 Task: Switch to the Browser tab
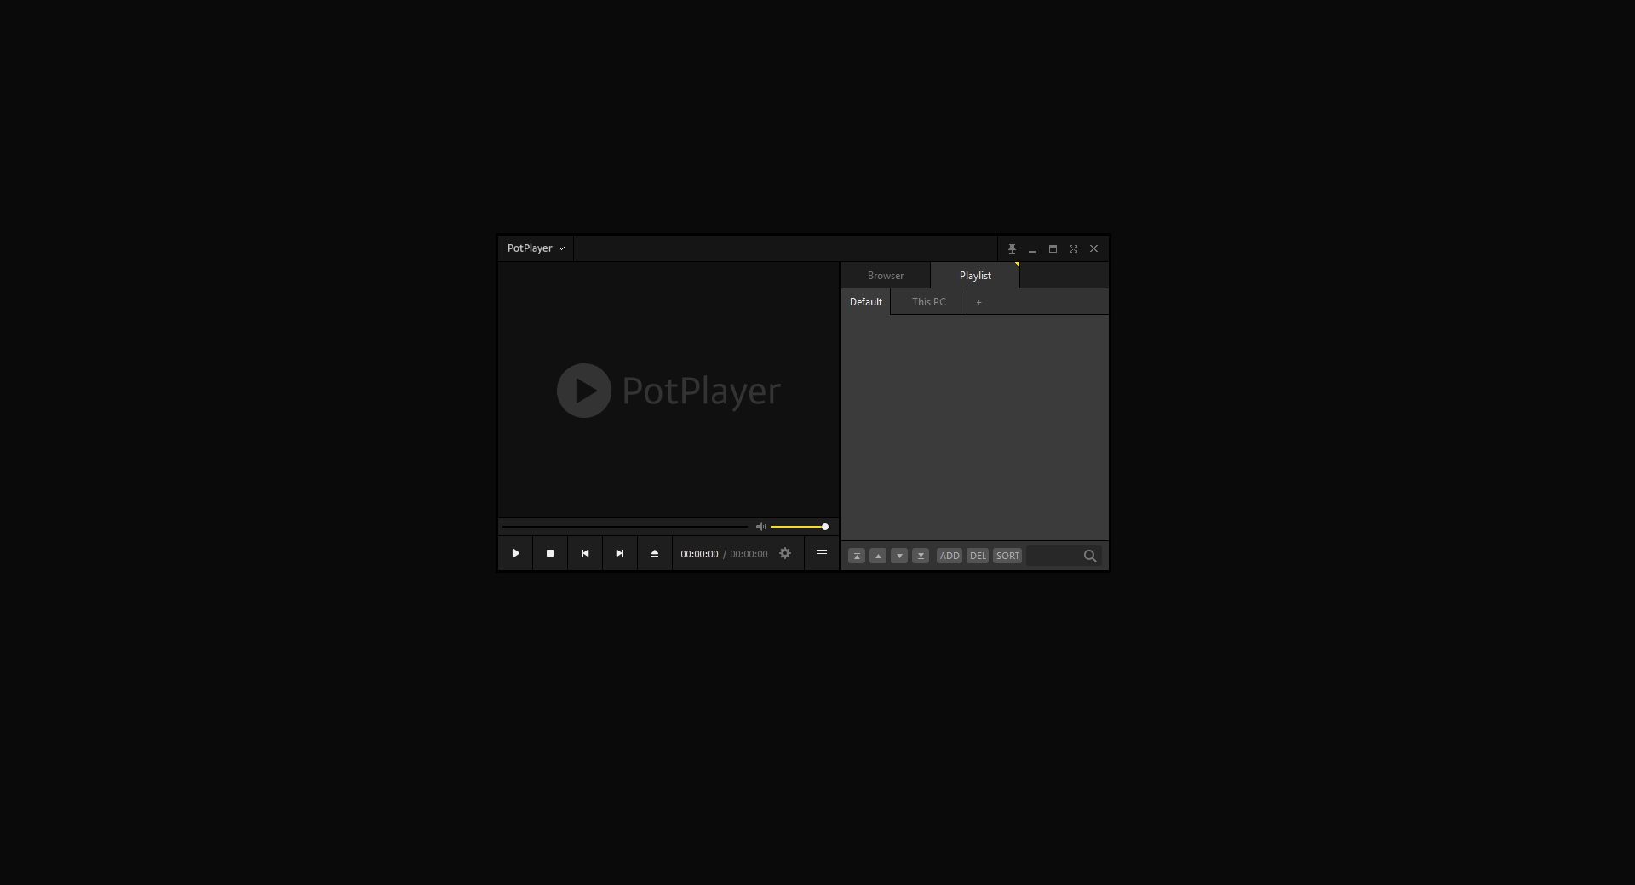pos(885,275)
